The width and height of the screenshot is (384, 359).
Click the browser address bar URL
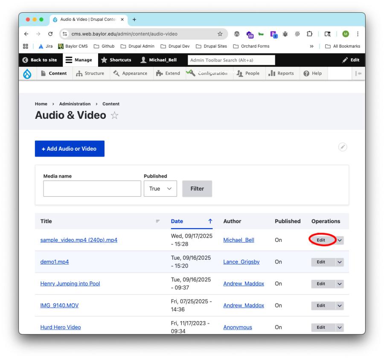pos(124,34)
